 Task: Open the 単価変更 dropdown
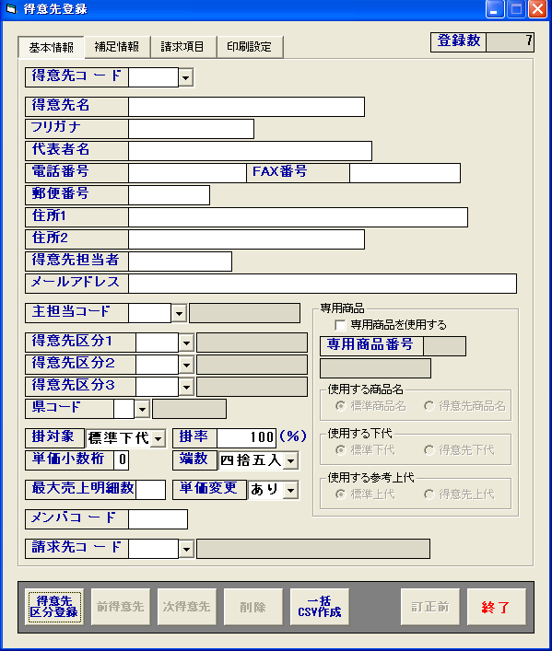291,490
